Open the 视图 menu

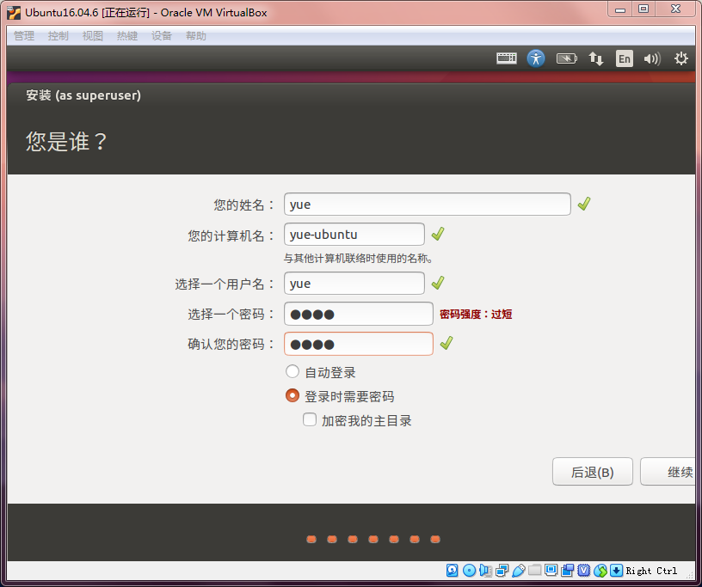click(x=93, y=36)
